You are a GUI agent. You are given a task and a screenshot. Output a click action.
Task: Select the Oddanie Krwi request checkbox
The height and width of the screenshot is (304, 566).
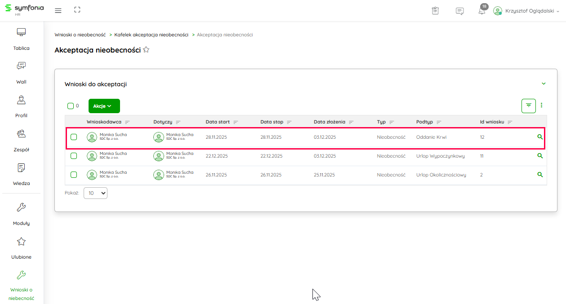74,137
